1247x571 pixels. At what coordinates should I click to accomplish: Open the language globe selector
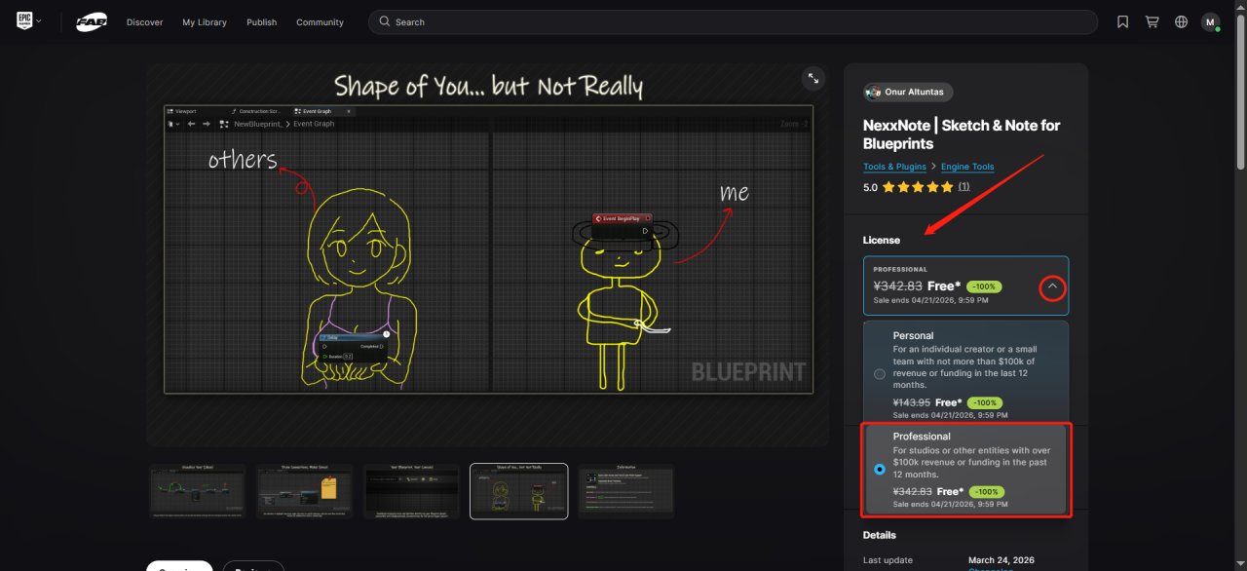coord(1181,21)
